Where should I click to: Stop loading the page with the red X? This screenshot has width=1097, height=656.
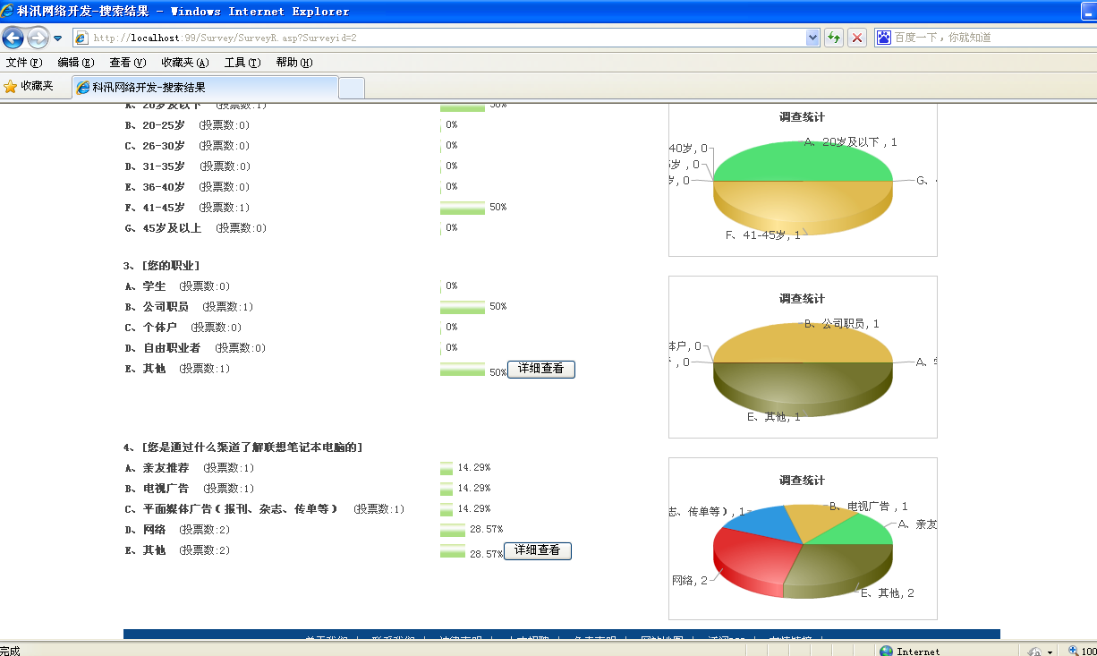(x=856, y=38)
